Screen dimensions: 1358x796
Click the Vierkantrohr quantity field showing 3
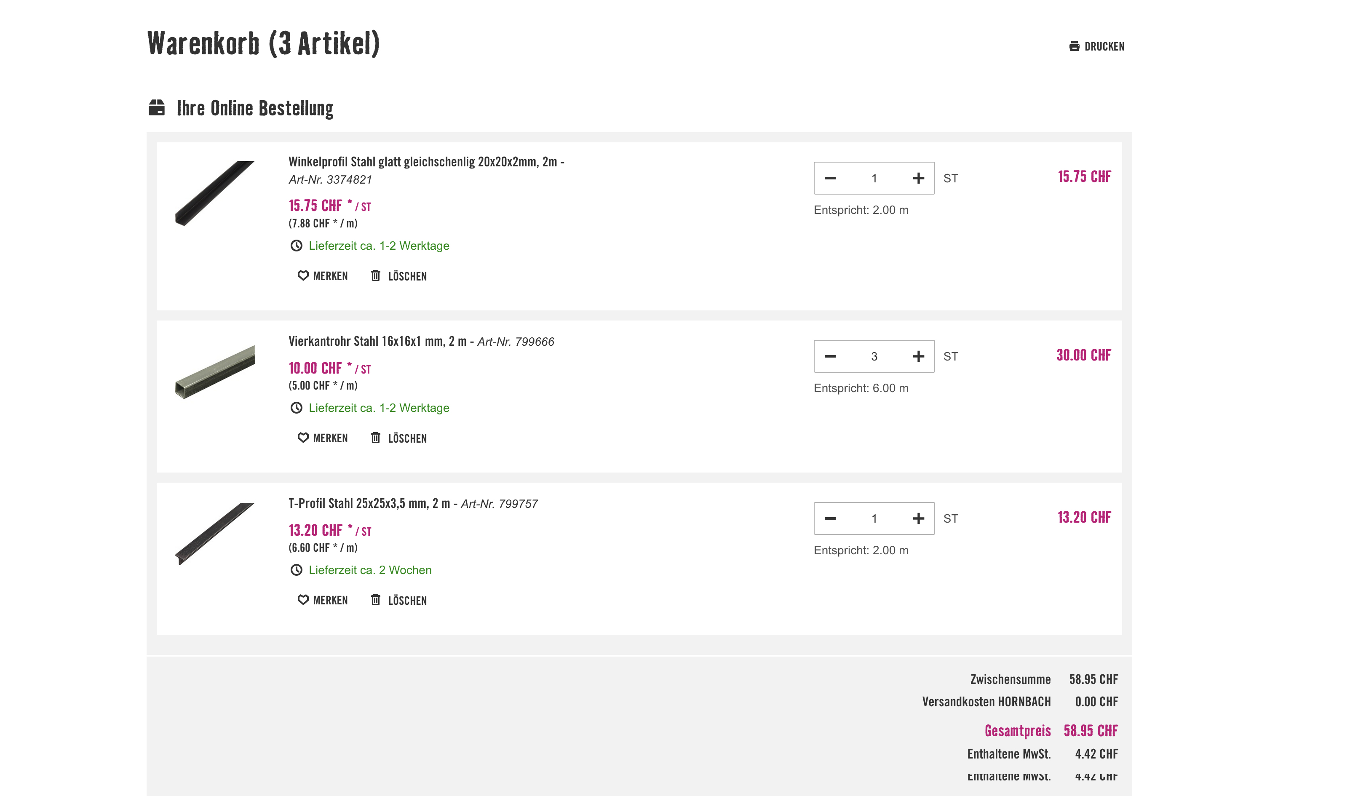(874, 356)
